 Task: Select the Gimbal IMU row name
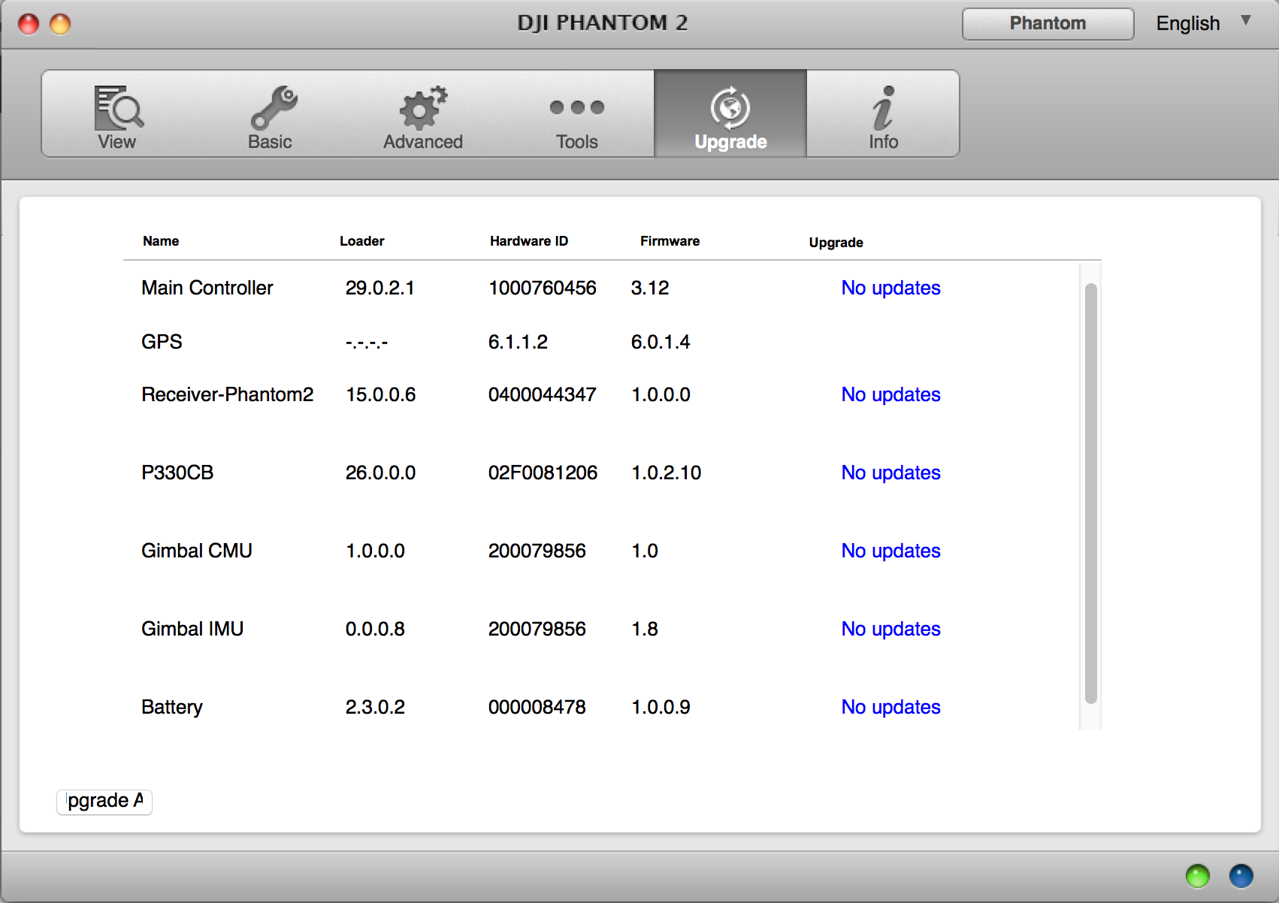click(192, 629)
